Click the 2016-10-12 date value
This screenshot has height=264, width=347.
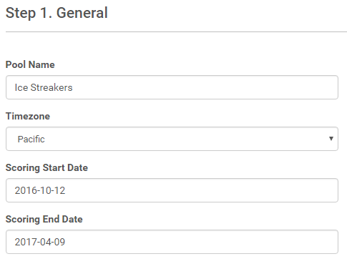coord(40,190)
